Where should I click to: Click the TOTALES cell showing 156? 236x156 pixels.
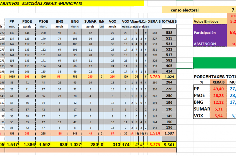(169, 127)
